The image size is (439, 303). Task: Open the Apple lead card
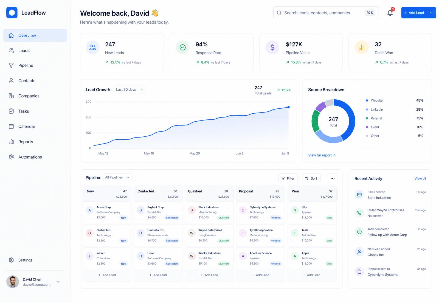tap(312, 258)
